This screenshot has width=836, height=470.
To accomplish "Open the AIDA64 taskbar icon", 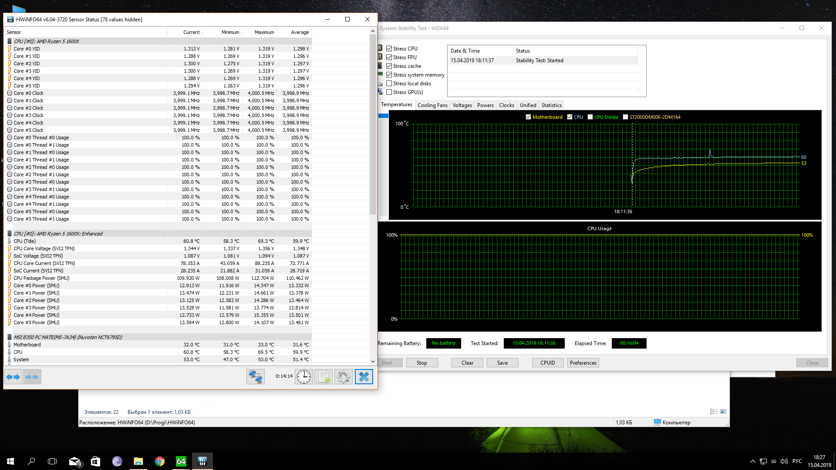I will (x=181, y=461).
